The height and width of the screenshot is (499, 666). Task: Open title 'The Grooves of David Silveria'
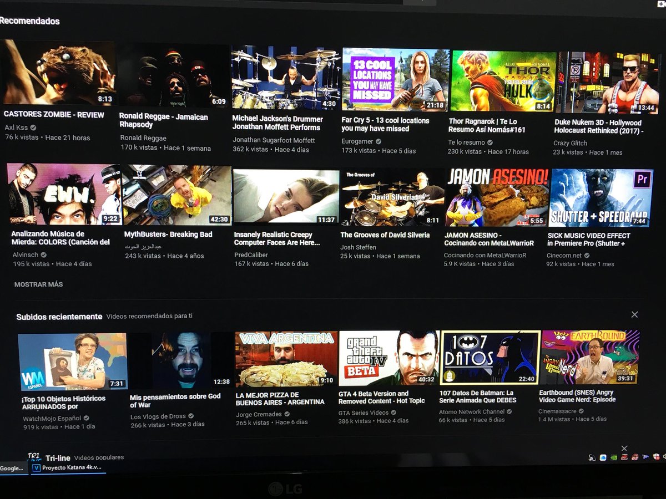385,235
